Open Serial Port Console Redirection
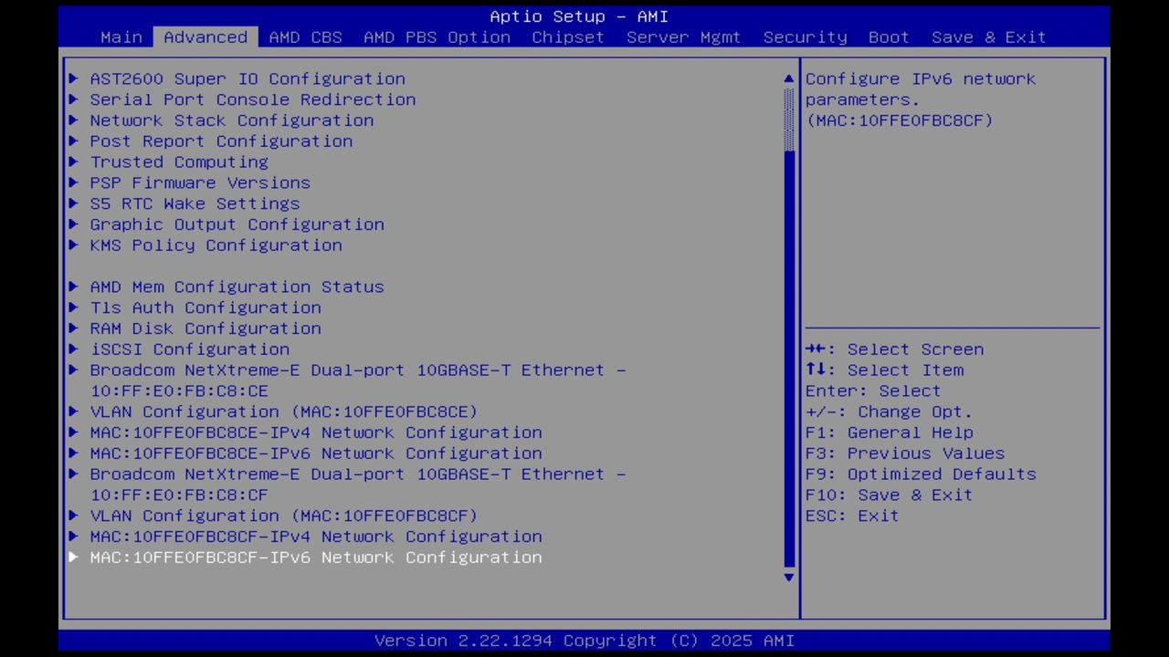This screenshot has width=1169, height=657. tap(253, 99)
